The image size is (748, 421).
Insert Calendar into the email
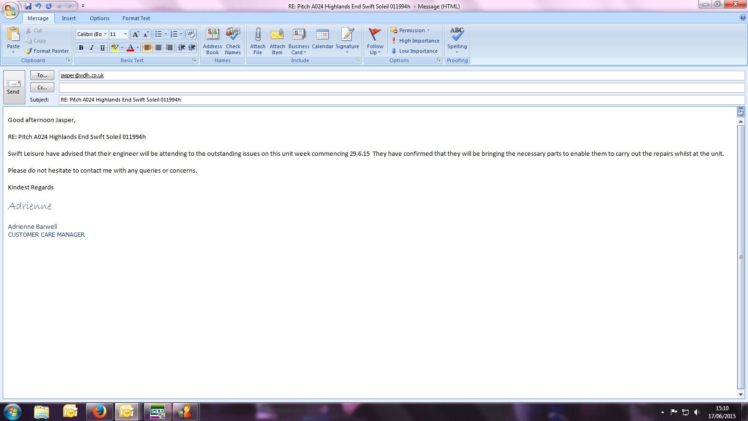323,39
